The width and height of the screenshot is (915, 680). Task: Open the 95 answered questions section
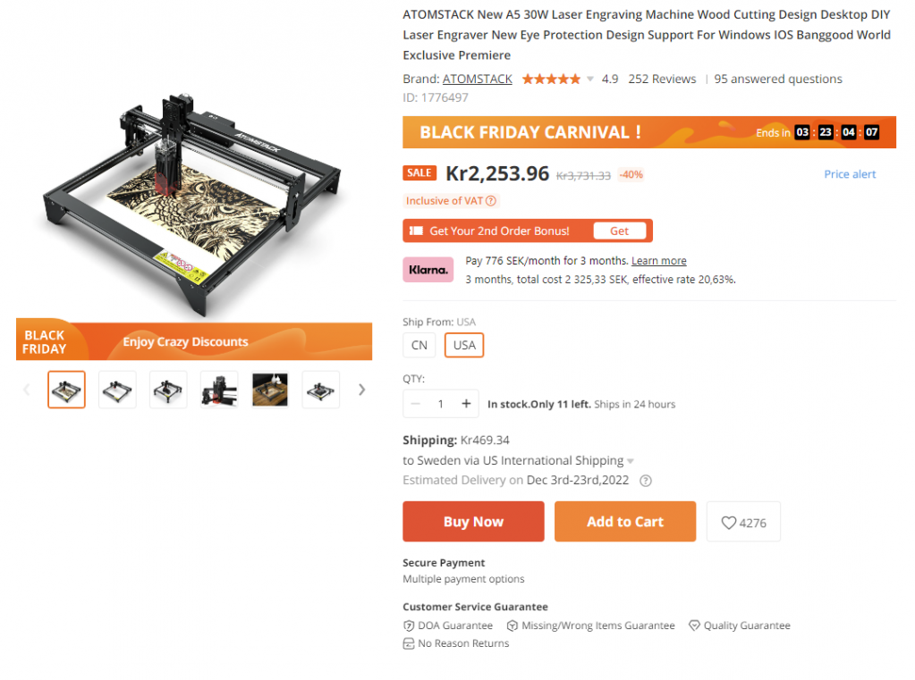[778, 79]
